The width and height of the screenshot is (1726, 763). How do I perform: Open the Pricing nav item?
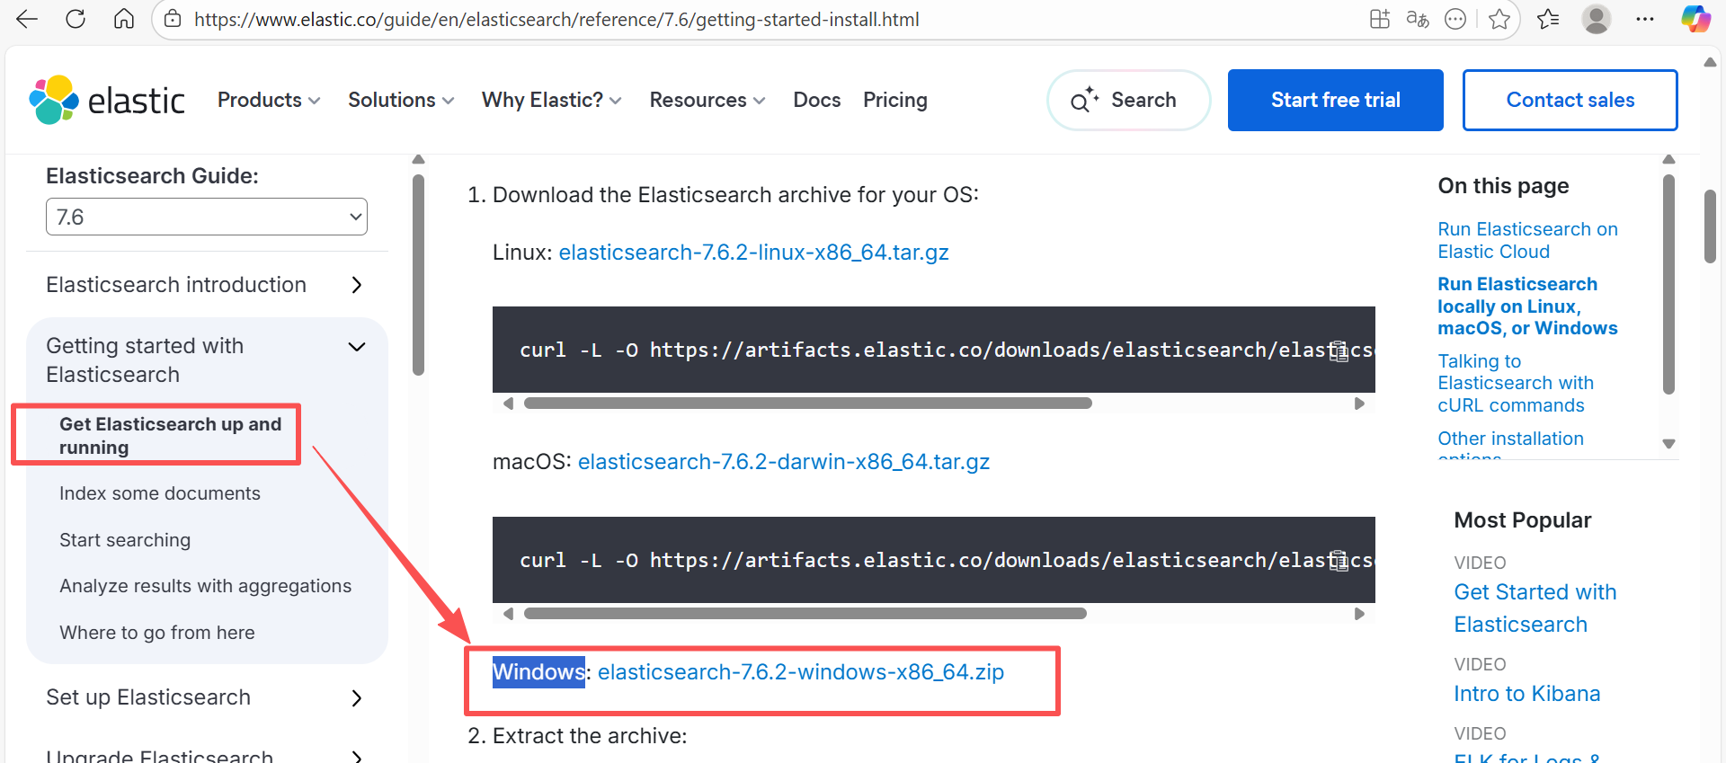[895, 100]
